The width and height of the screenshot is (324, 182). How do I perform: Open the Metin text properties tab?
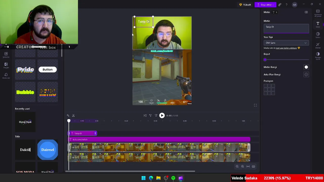pos(318,25)
